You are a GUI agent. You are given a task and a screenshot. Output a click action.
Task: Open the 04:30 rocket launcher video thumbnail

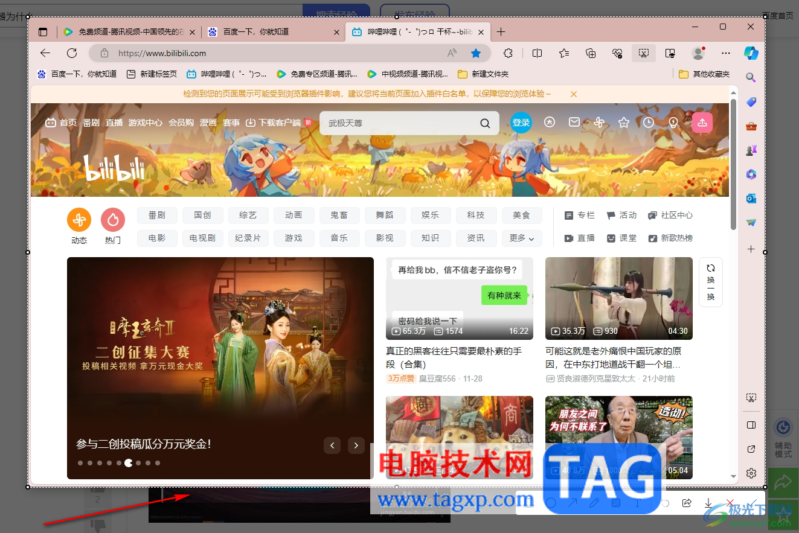click(x=619, y=298)
